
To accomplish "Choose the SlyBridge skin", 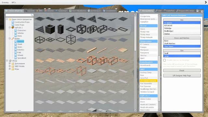I will tap(182, 28).
